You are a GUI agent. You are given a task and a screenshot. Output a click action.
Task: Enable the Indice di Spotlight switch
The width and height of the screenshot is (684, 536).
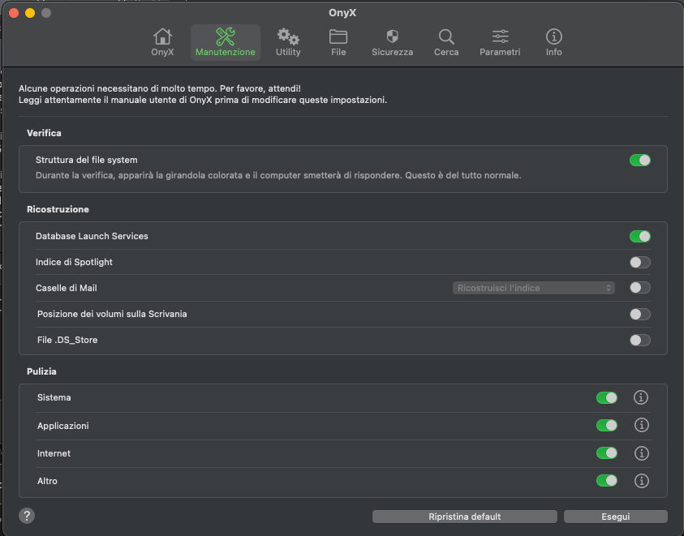click(x=640, y=262)
